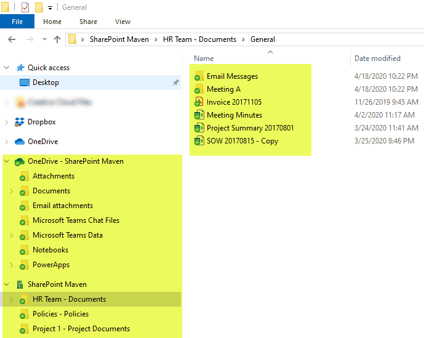Select Microsoft Teams Data folder icon

point(24,235)
